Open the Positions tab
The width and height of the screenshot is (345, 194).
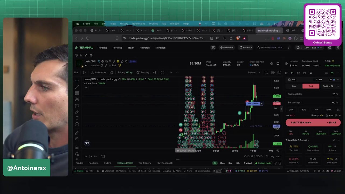[x=94, y=163]
